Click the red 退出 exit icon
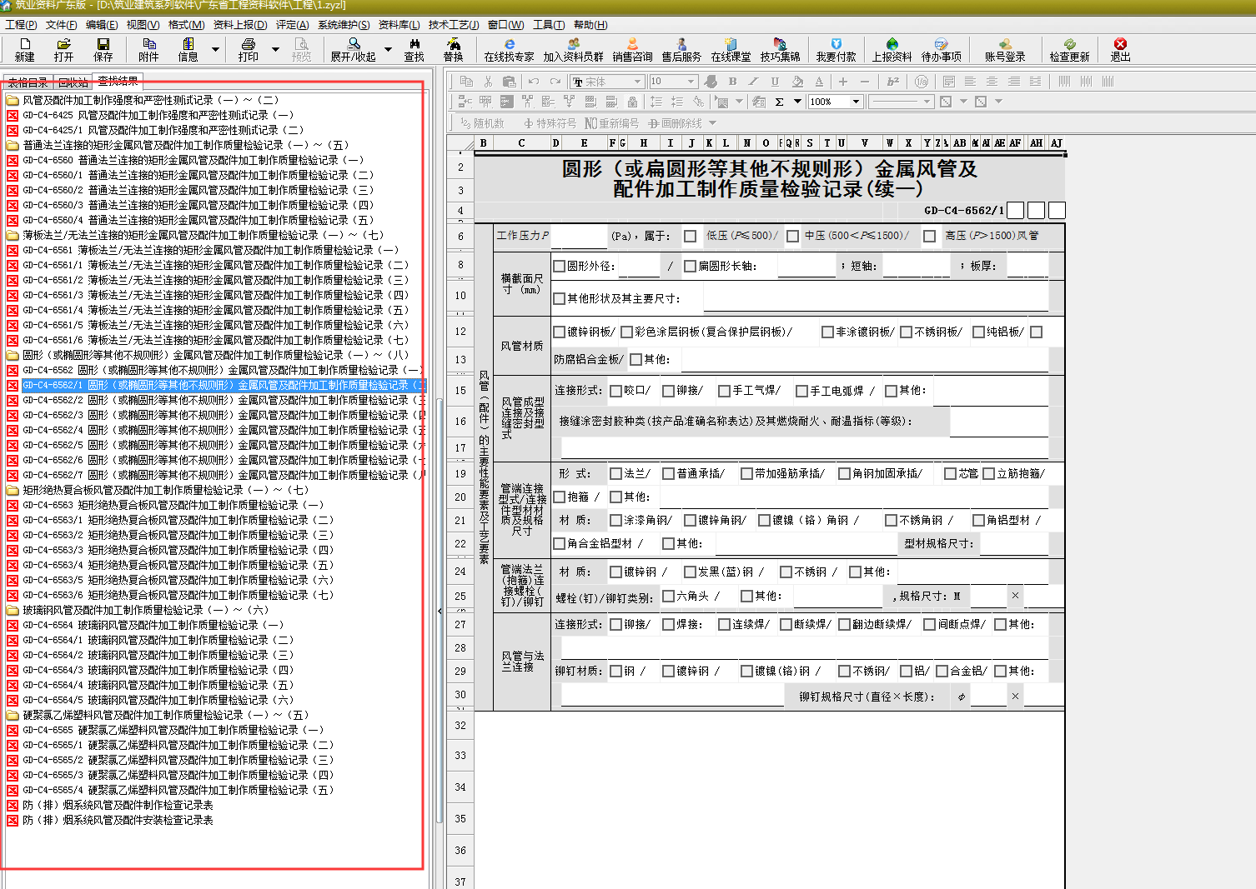 pos(1120,49)
